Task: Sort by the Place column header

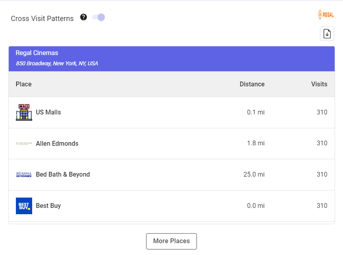Action: [24, 84]
